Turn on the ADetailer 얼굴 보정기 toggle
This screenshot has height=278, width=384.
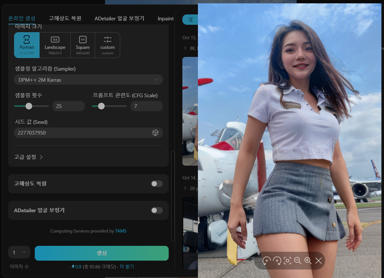coord(156,210)
